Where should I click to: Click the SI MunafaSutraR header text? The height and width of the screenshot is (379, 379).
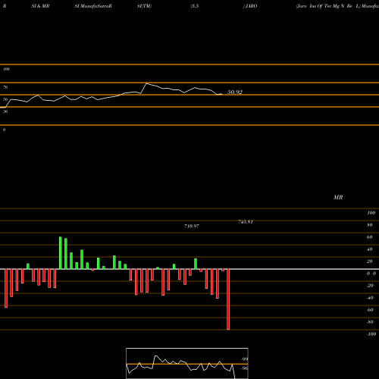click(x=93, y=6)
